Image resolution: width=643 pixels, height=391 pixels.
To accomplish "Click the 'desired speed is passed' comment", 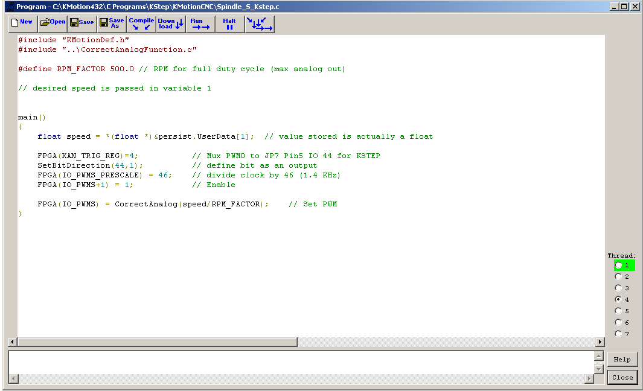I will click(114, 88).
